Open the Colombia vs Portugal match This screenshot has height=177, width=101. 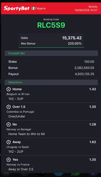click(x=20, y=112)
